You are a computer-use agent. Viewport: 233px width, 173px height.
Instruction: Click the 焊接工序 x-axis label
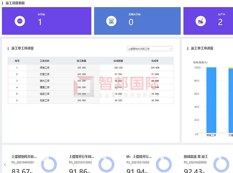click(211, 135)
